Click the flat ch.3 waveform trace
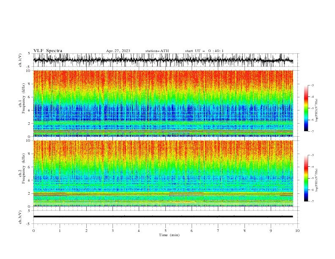Screen dimensions: 335x259 point(163,217)
